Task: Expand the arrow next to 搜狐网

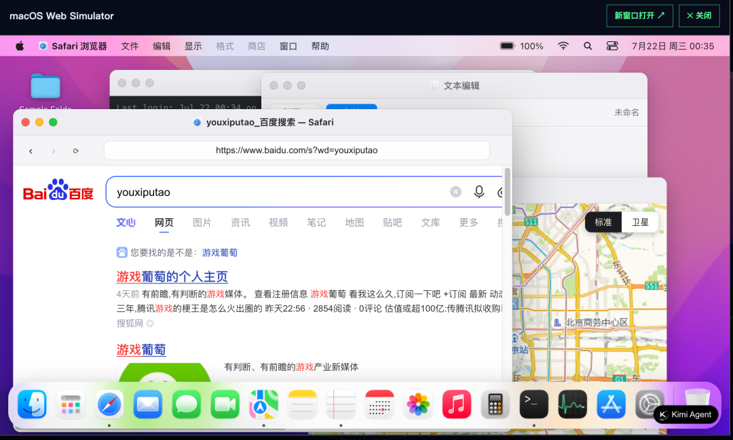Action: [150, 323]
